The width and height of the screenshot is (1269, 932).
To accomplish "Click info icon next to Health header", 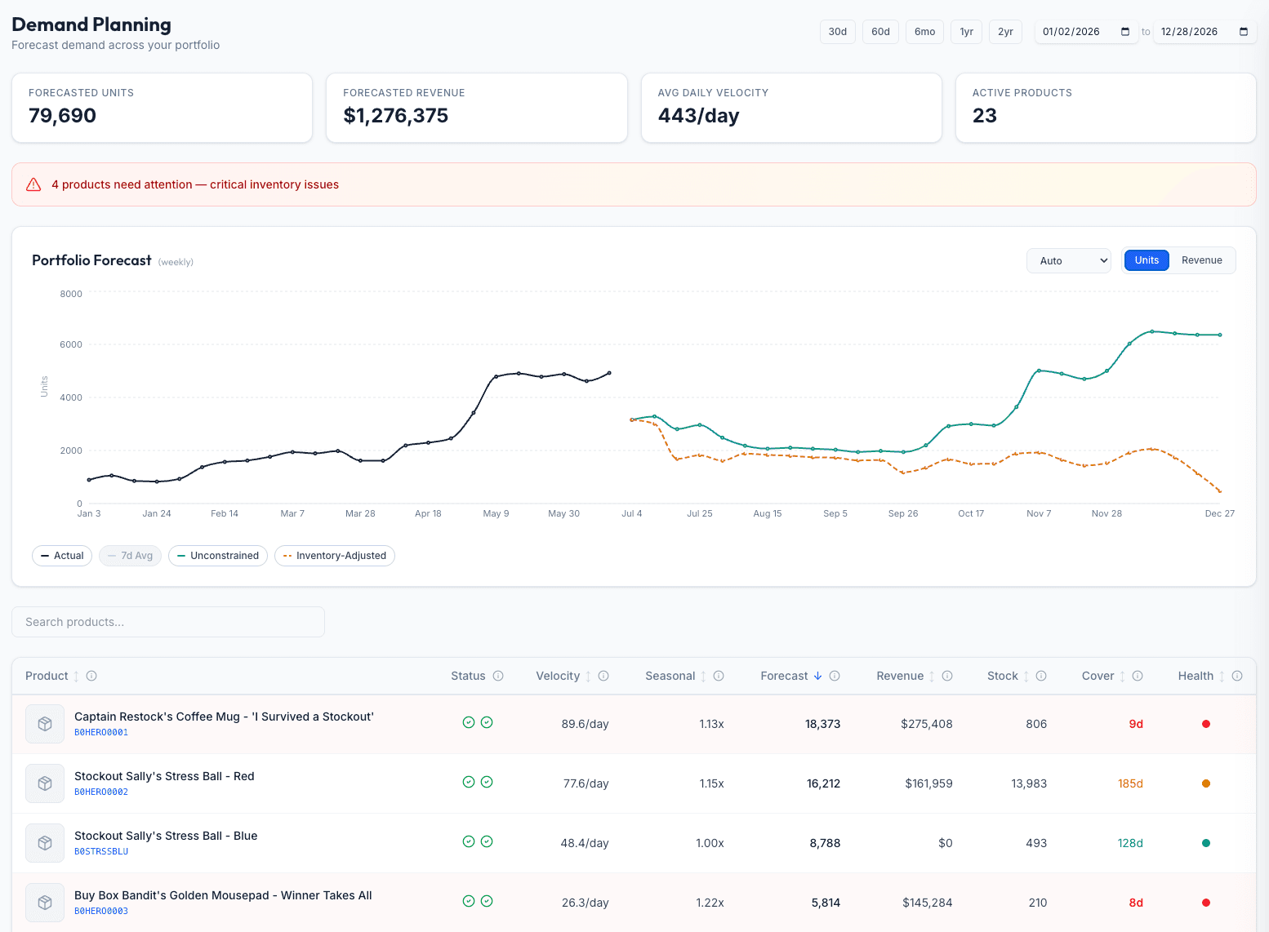I will pos(1237,676).
